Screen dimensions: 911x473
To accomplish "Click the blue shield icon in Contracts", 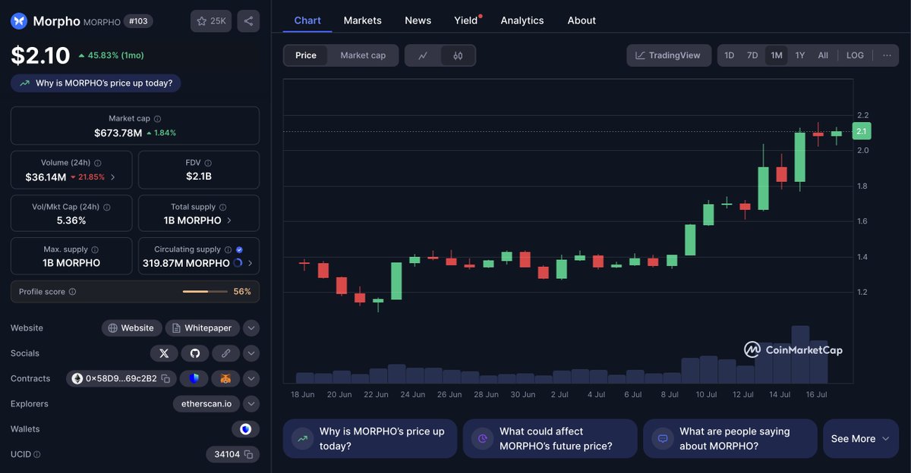I will (194, 378).
